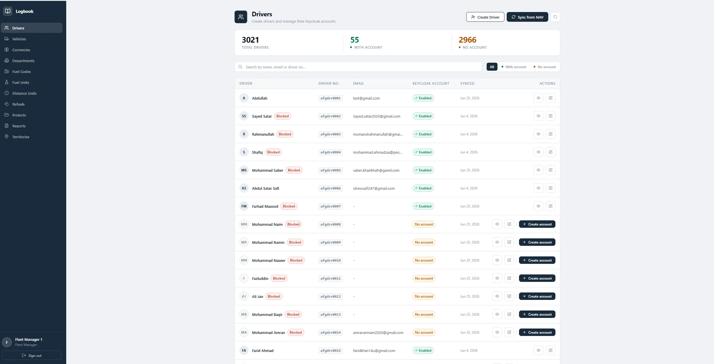Open Departments in the sidebar
This screenshot has width=714, height=364.
point(32,61)
